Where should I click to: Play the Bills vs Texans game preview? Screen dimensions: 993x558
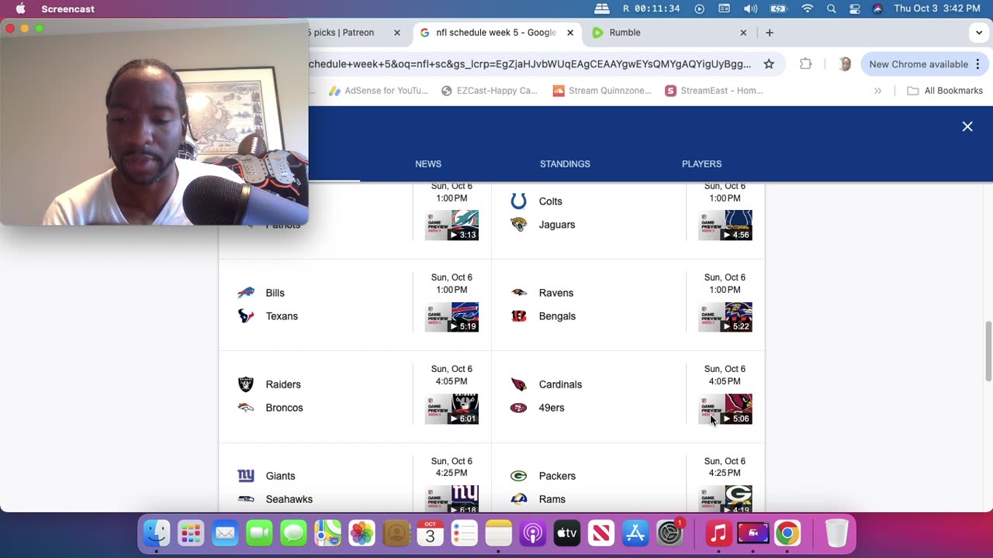pos(452,317)
